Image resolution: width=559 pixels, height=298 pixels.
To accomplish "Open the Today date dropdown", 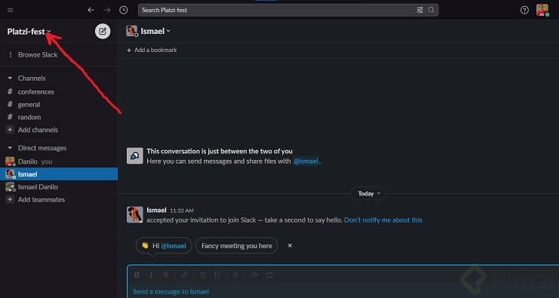I will point(368,194).
